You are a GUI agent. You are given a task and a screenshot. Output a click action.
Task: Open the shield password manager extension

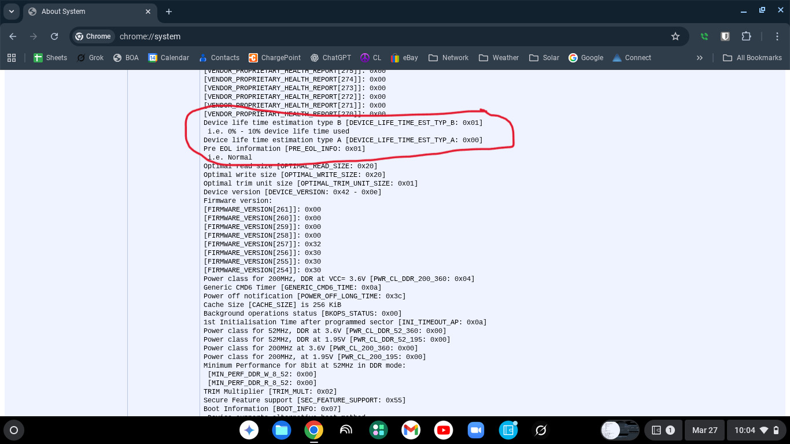coord(725,36)
